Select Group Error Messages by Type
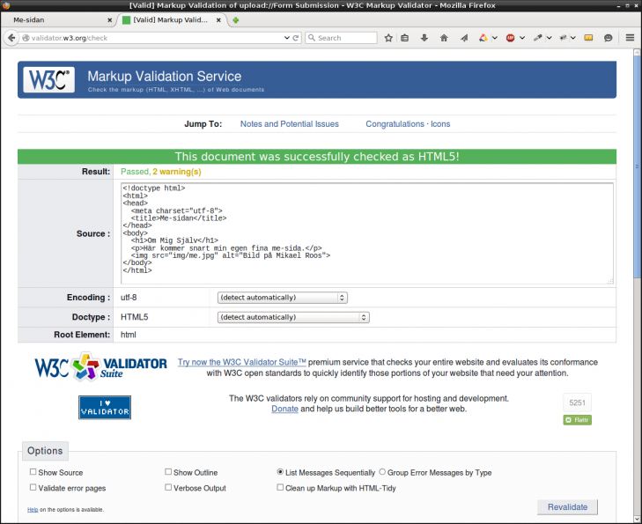 pos(382,472)
